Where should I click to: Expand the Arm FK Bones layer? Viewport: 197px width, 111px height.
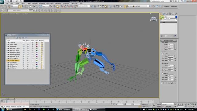tap(7, 45)
